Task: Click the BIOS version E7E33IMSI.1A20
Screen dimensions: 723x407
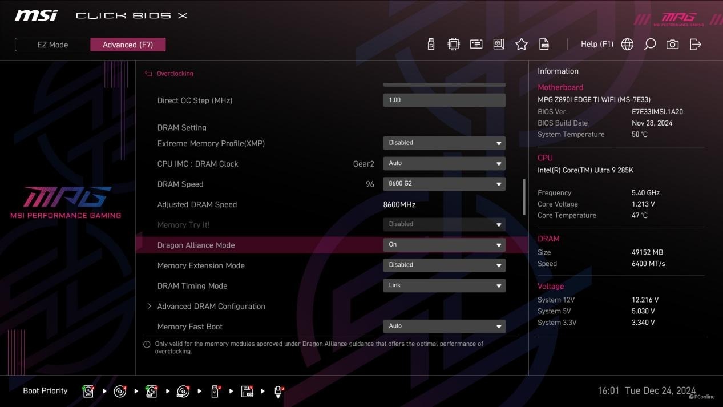Action: [657, 112]
